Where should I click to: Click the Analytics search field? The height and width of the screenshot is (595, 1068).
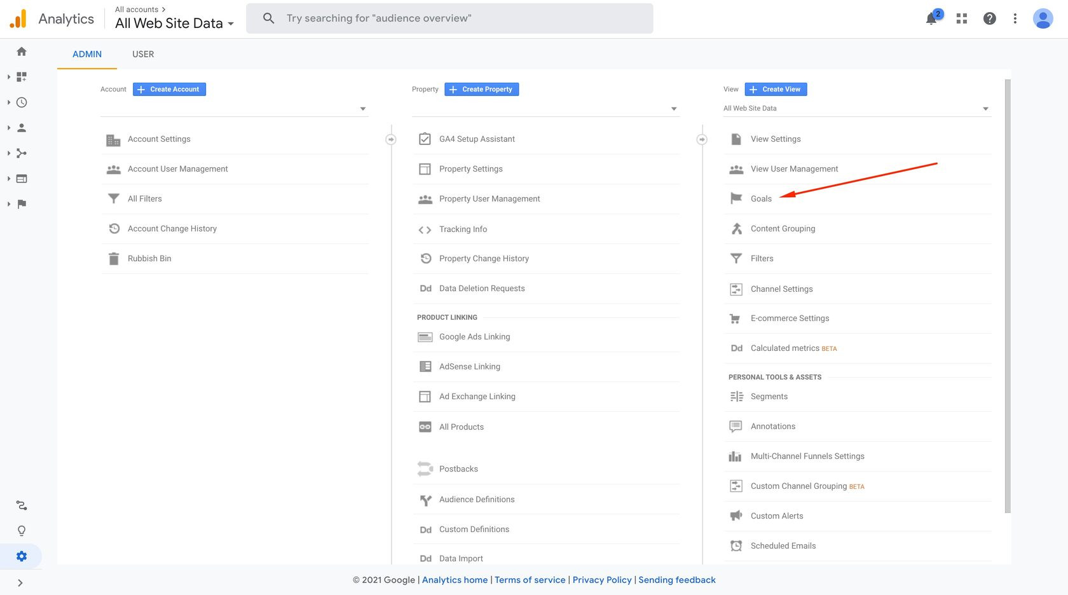(x=449, y=18)
